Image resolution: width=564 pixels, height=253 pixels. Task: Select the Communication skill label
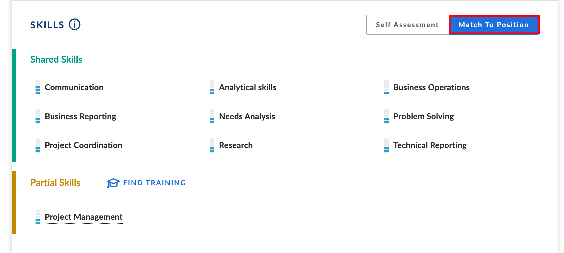click(x=74, y=87)
